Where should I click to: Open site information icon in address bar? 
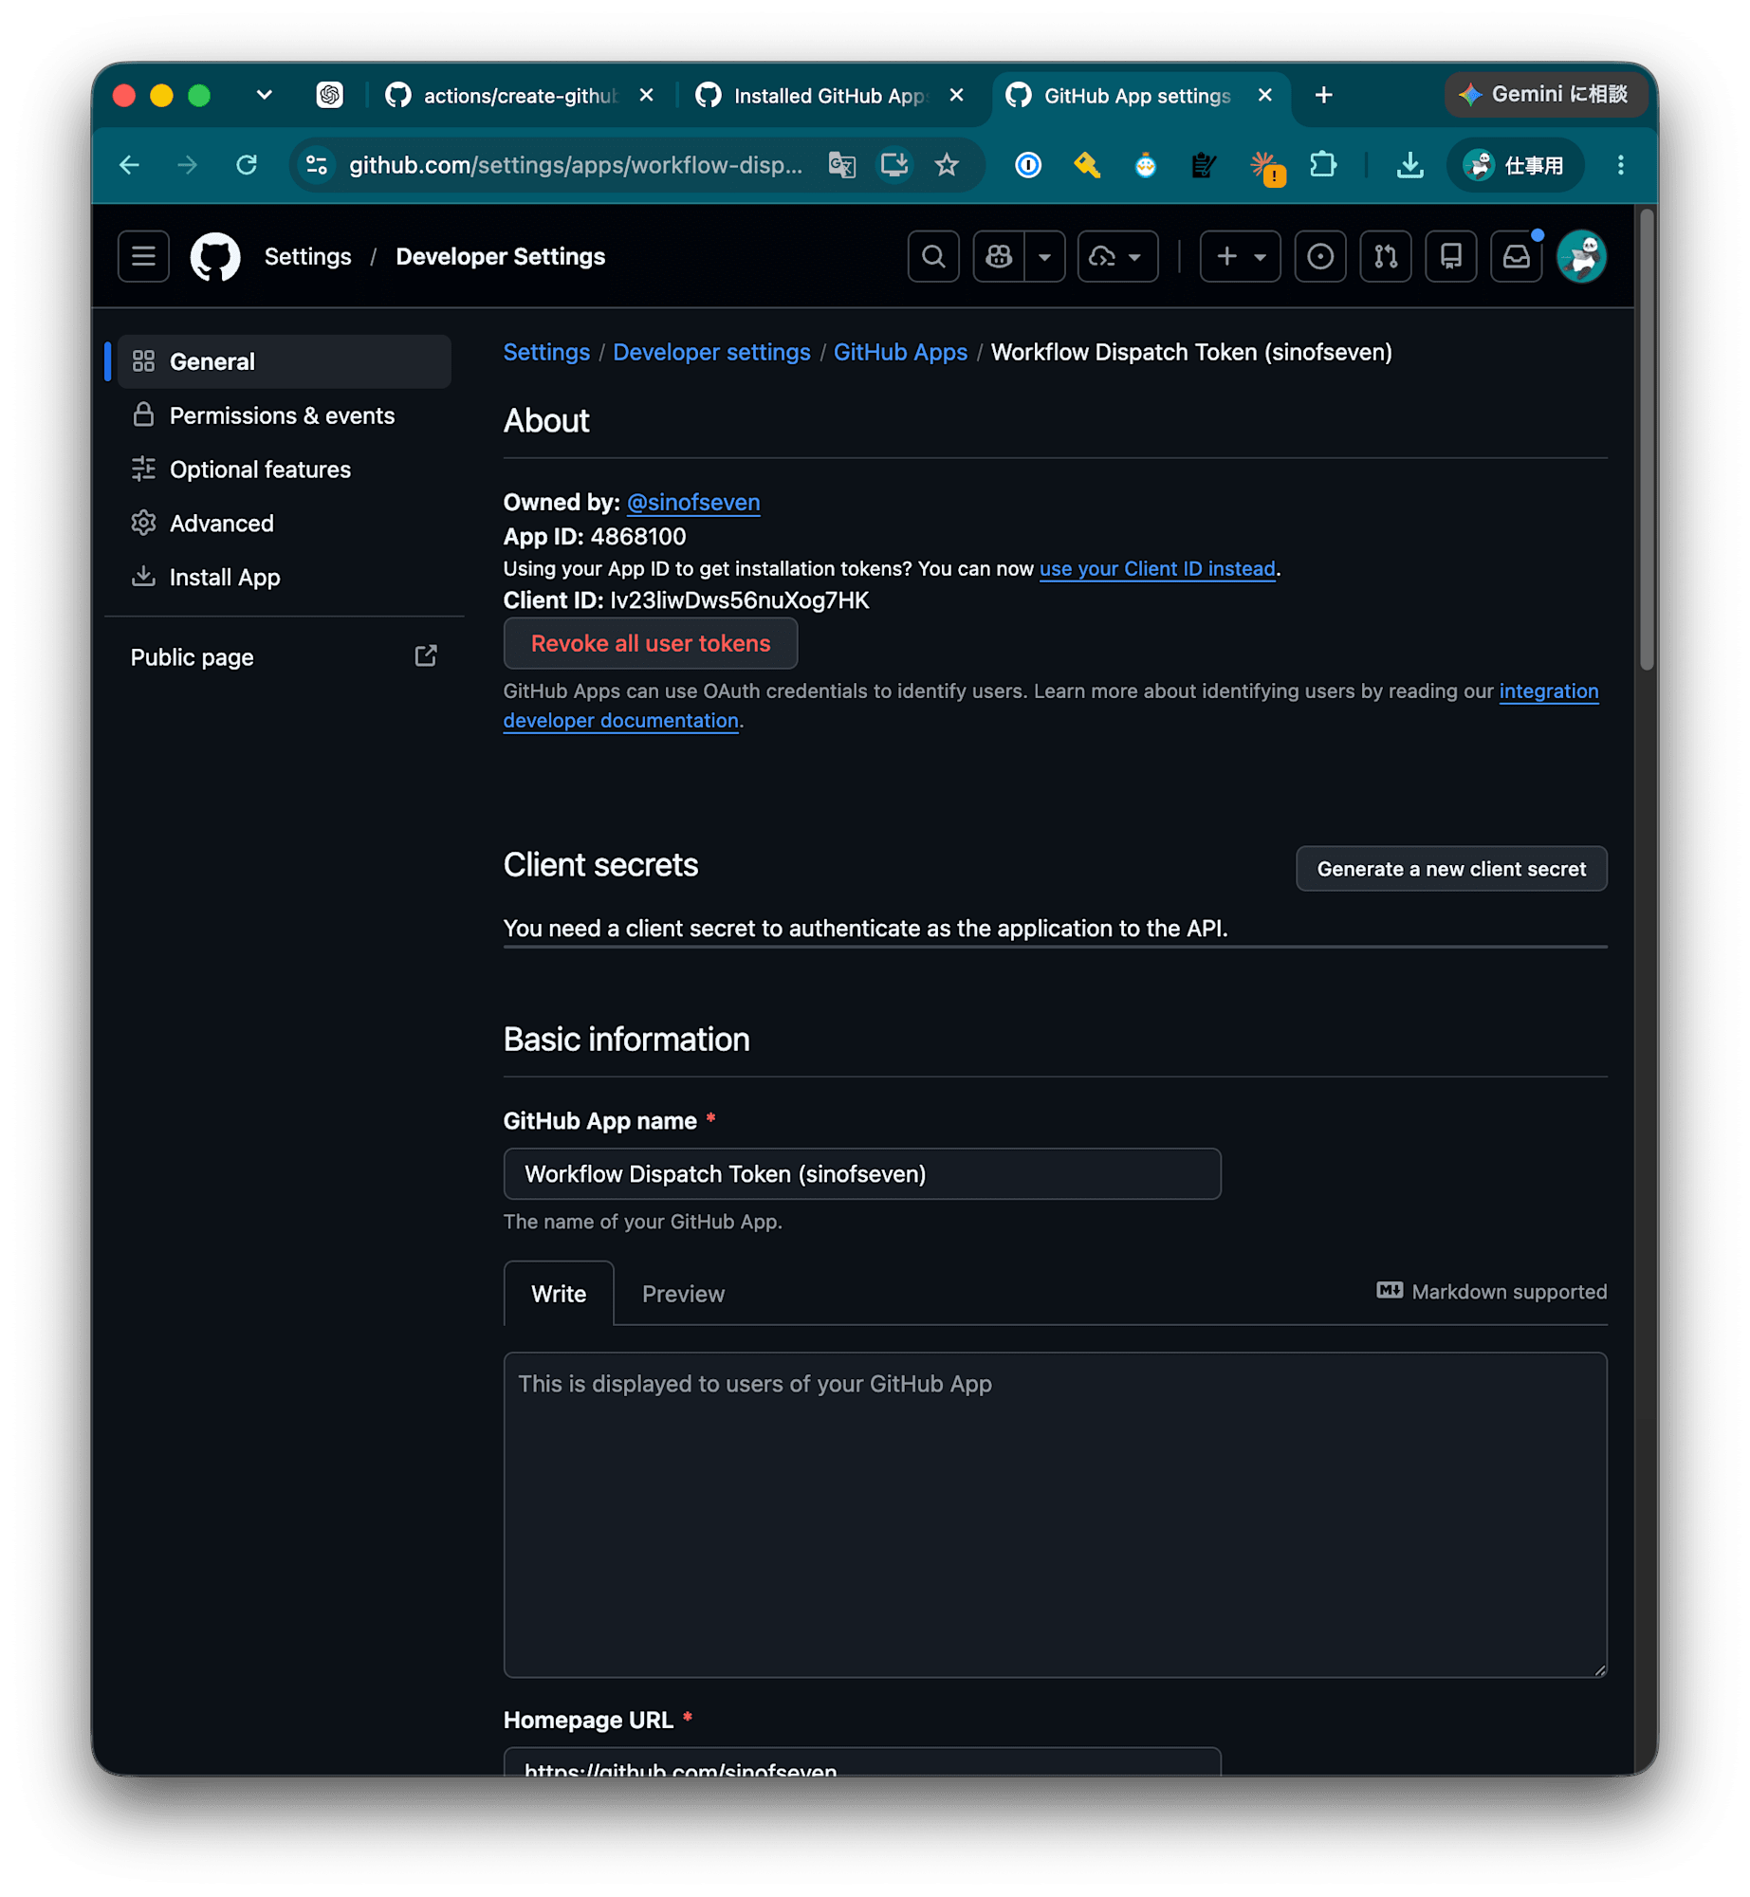[317, 165]
